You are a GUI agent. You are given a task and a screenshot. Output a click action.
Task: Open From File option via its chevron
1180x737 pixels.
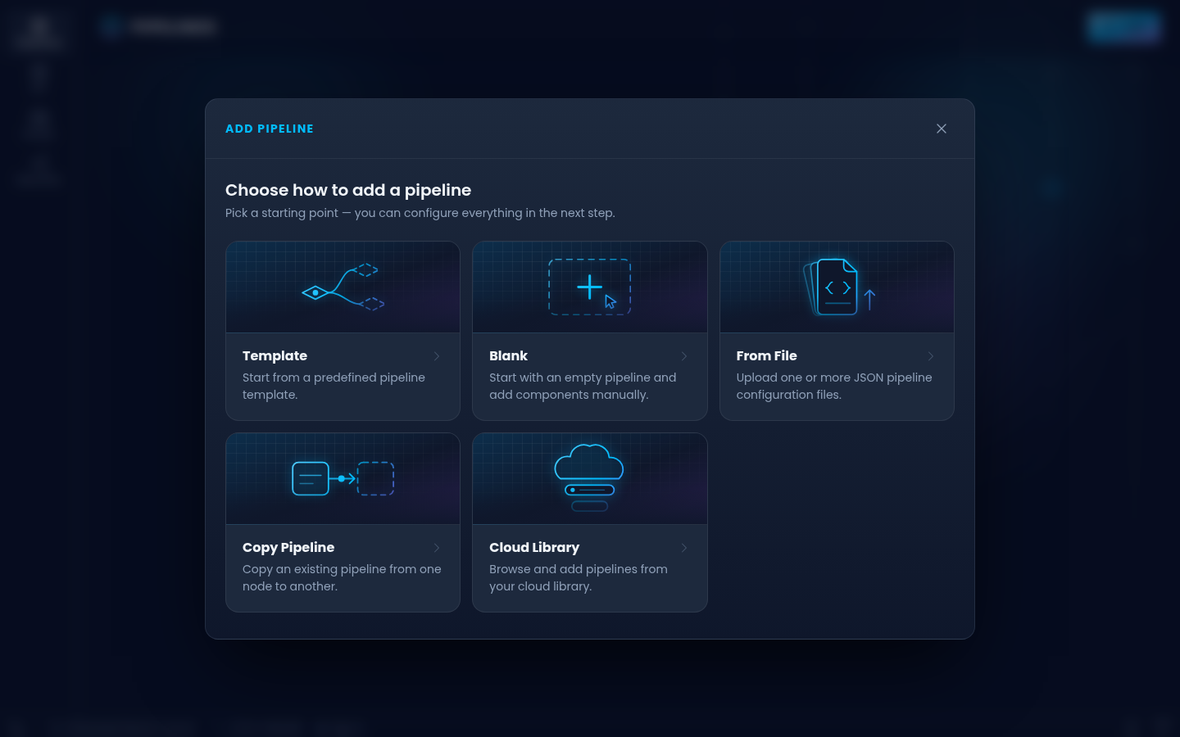(931, 356)
